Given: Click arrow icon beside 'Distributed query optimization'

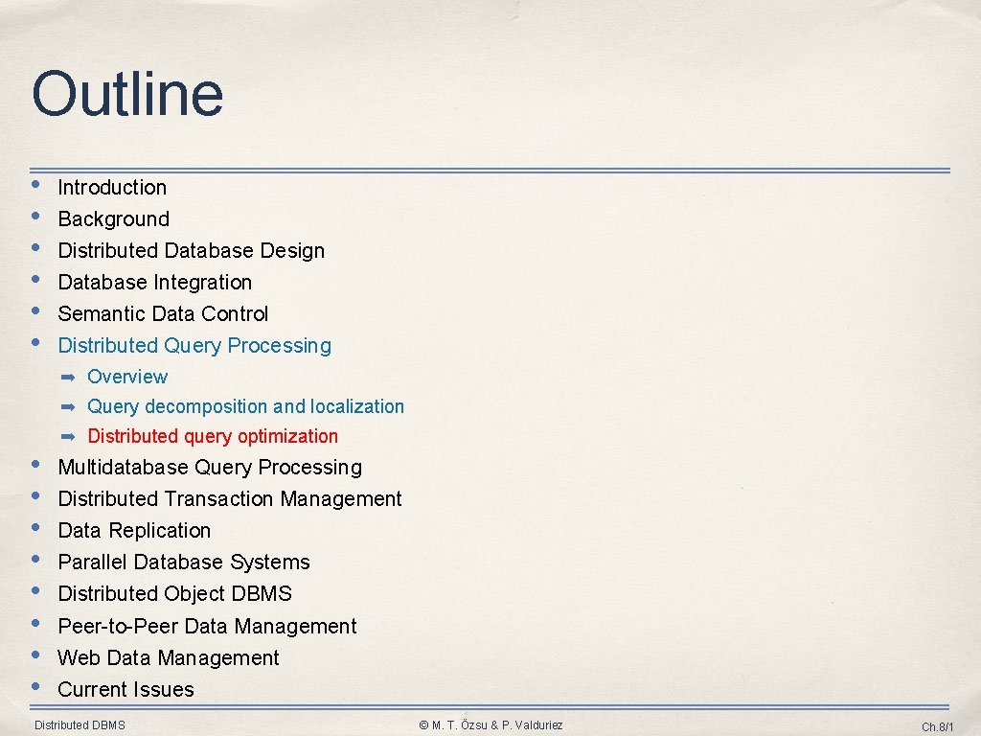Looking at the screenshot, I should pyautogui.click(x=68, y=437).
